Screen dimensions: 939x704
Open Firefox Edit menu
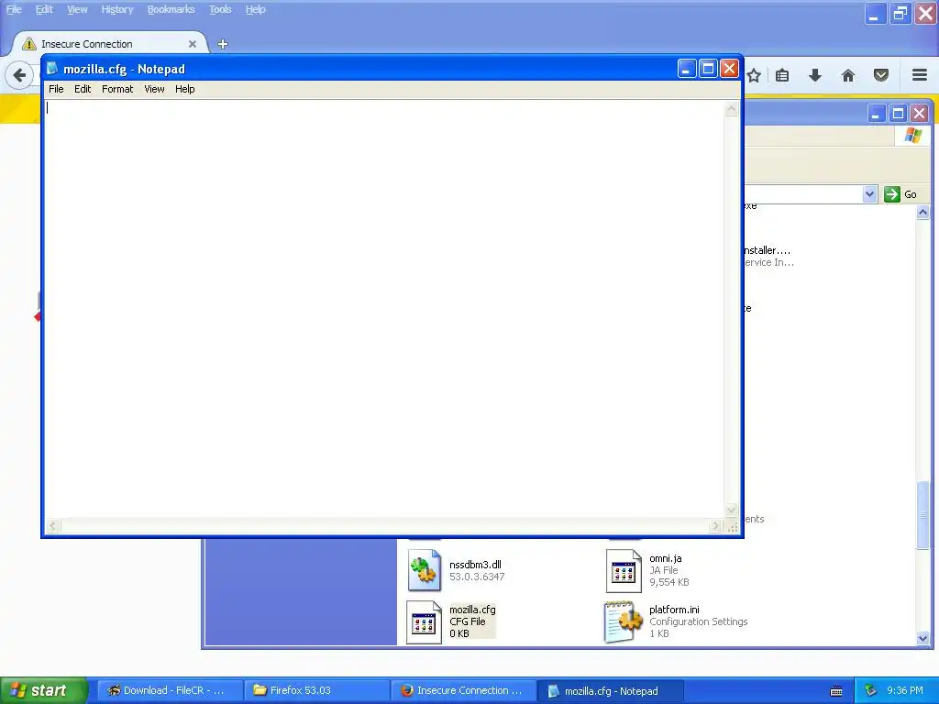click(x=44, y=9)
